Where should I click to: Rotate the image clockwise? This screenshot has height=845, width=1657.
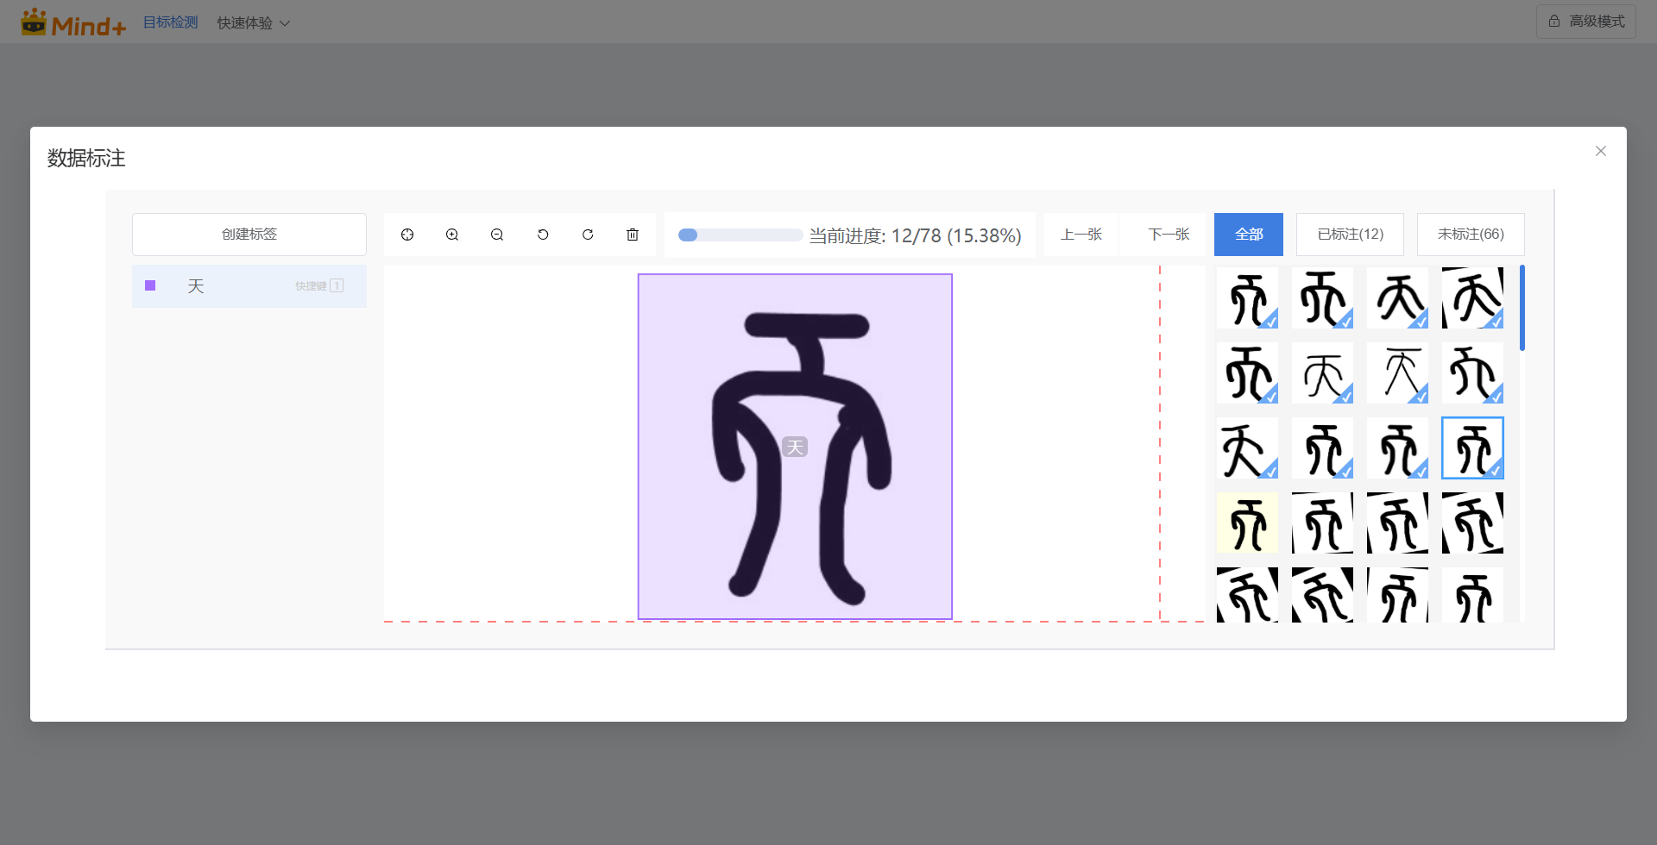(x=588, y=234)
